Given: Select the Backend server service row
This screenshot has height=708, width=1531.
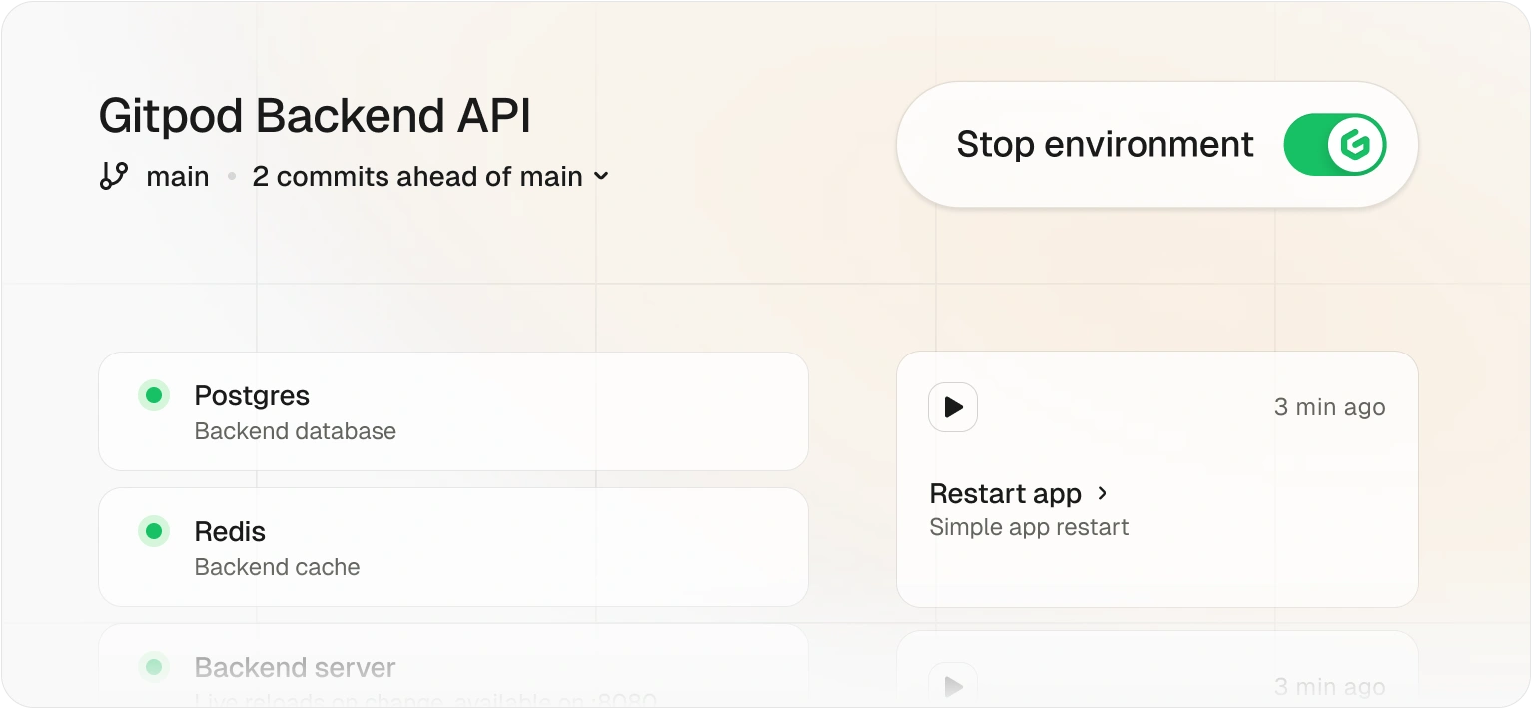Looking at the screenshot, I should point(453,666).
